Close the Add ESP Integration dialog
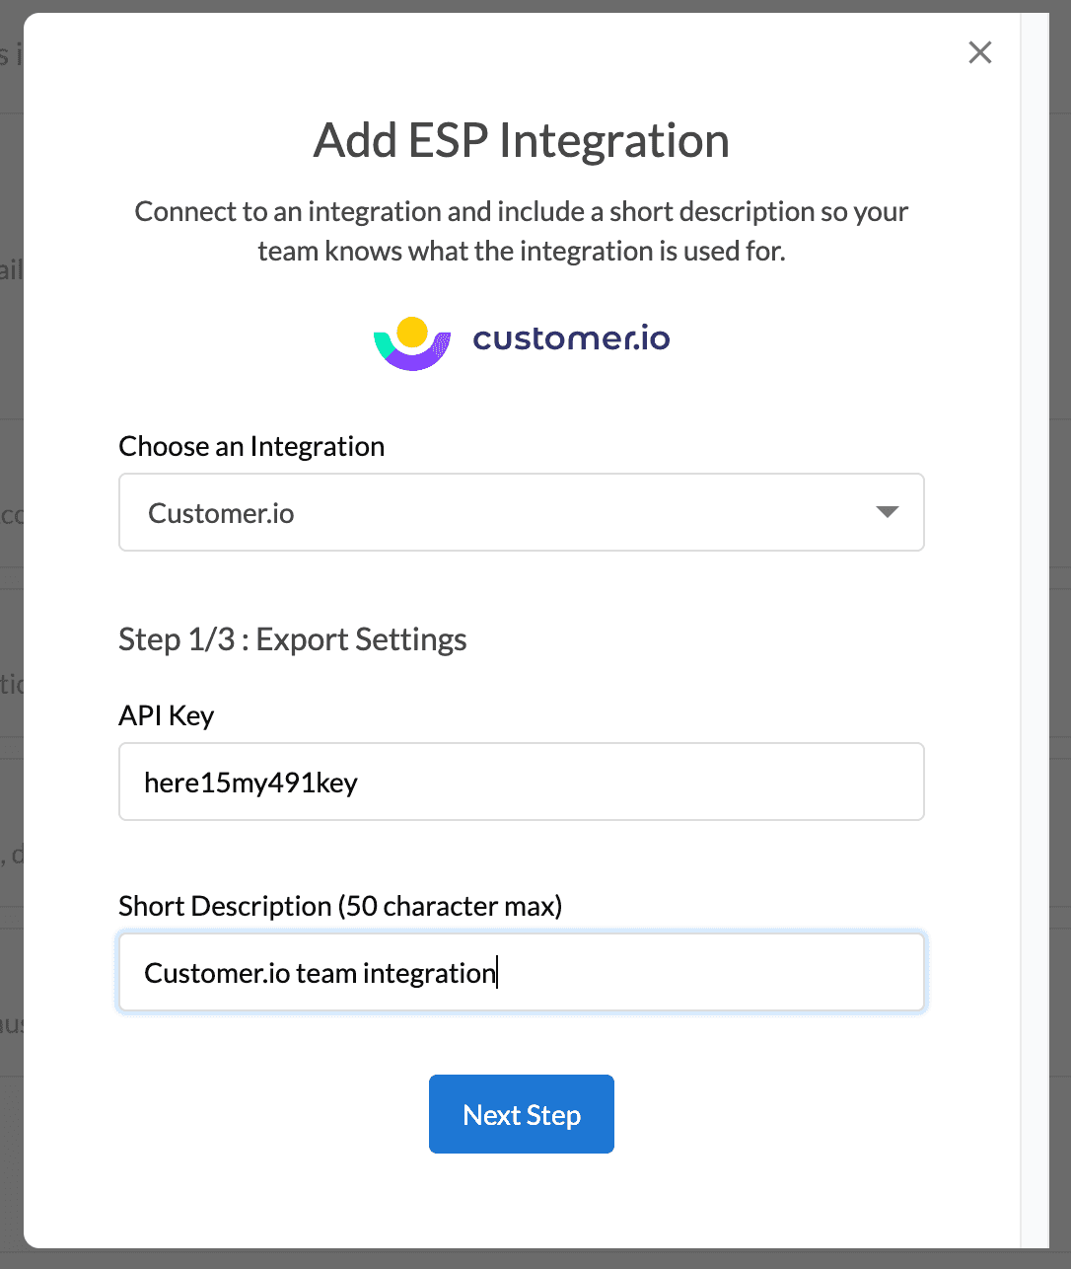Viewport: 1071px width, 1269px height. pos(979,52)
